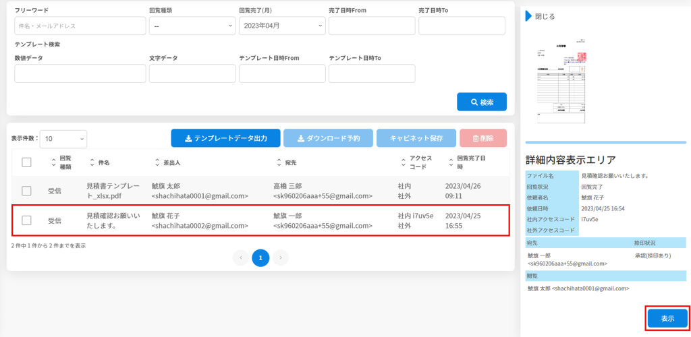
Task: Check the 見積確認お願いいたします row checkbox
Action: pos(27,220)
